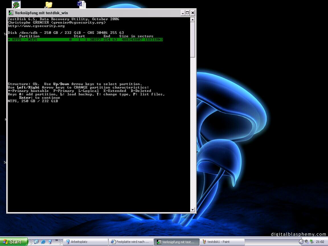The width and height of the screenshot is (328, 246).
Task: Open the folder shortcut on the desktop
Action: (x=48, y=5)
